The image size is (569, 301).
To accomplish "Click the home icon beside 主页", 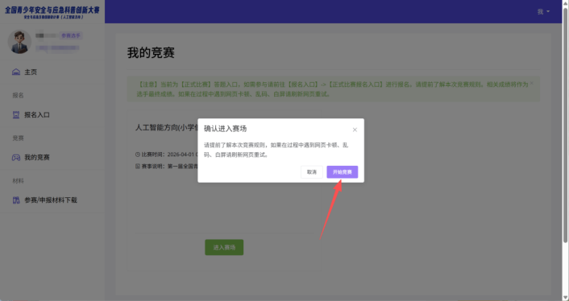I will pos(16,72).
